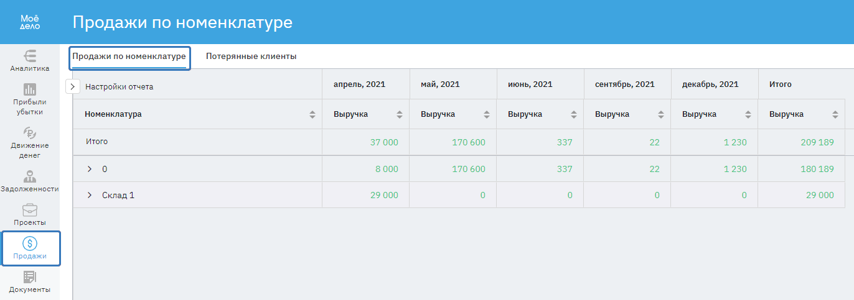Click the Моё дело logo

[x=30, y=22]
